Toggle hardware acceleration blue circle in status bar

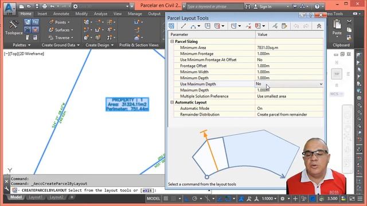click(x=313, y=199)
